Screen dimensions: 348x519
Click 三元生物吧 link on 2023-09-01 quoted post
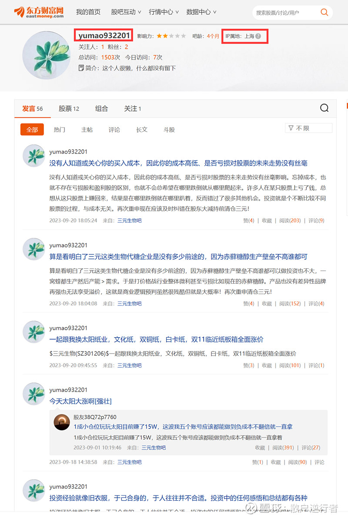click(154, 448)
